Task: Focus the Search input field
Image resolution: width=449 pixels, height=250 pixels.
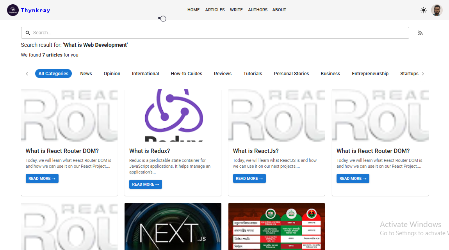Action: (x=215, y=33)
